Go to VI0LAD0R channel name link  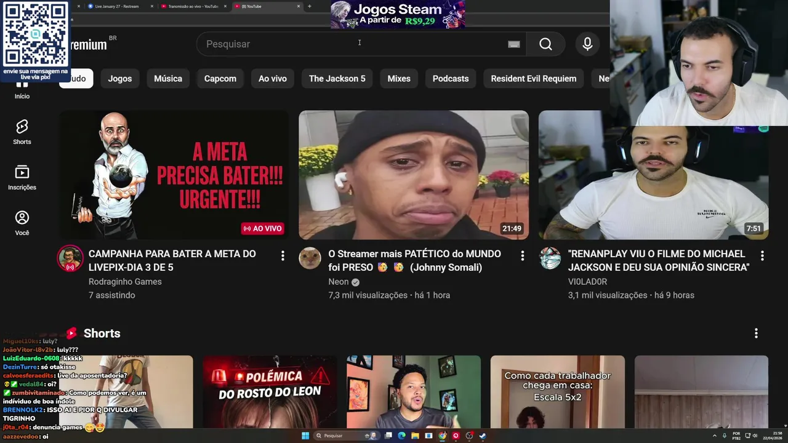[587, 282]
